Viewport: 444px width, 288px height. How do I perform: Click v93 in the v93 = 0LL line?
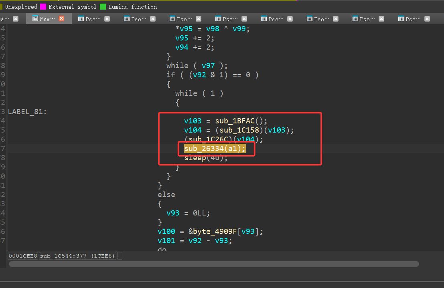tap(173, 213)
